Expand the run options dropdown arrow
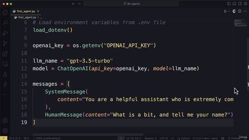This screenshot has height=140, width=249. 229,11
